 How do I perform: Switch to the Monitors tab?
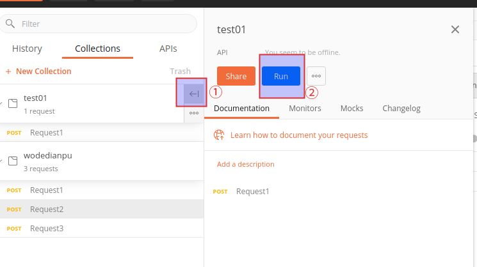tap(305, 109)
